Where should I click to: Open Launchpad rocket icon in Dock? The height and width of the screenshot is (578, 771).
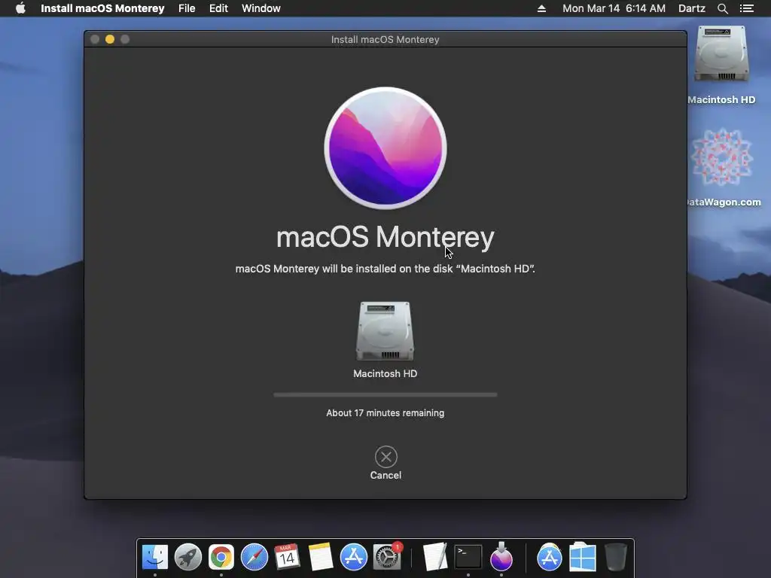click(x=187, y=557)
